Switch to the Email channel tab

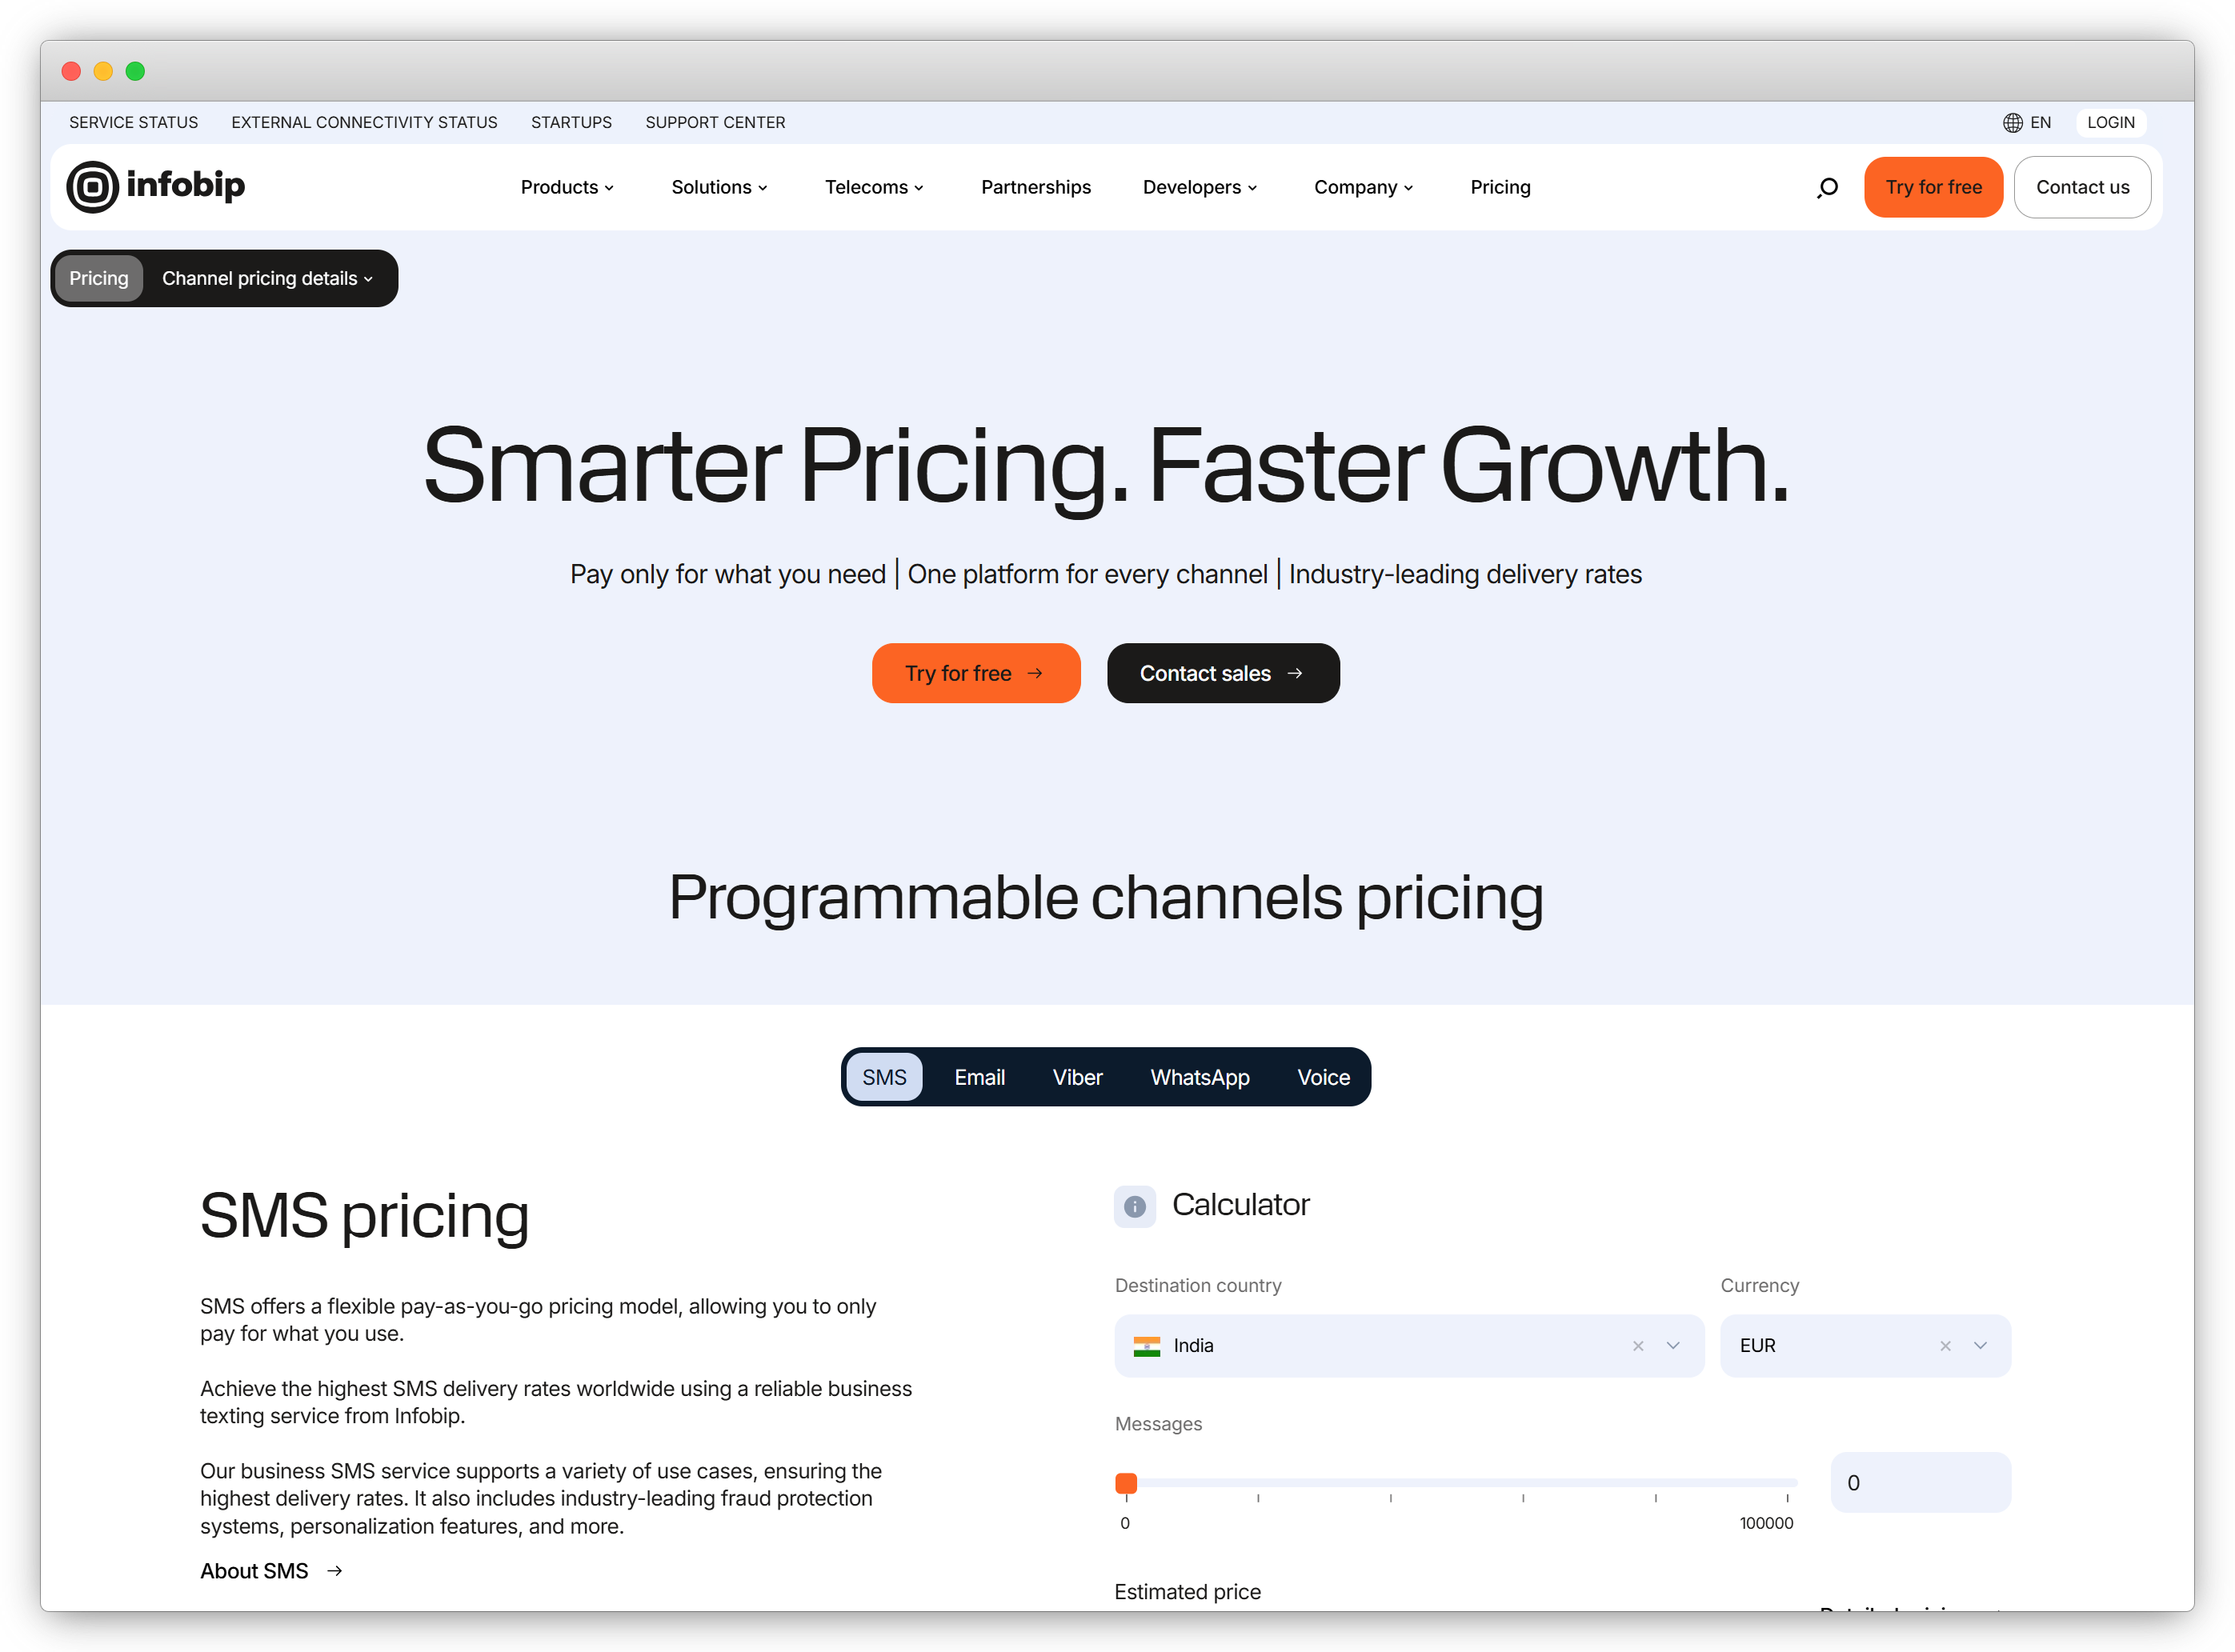[x=979, y=1077]
